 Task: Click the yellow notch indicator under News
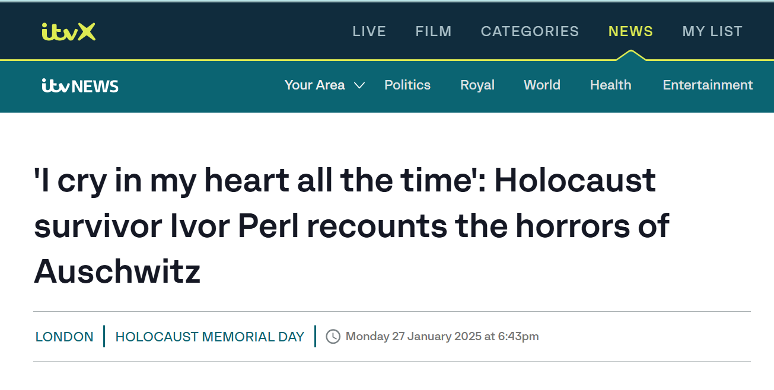(630, 56)
